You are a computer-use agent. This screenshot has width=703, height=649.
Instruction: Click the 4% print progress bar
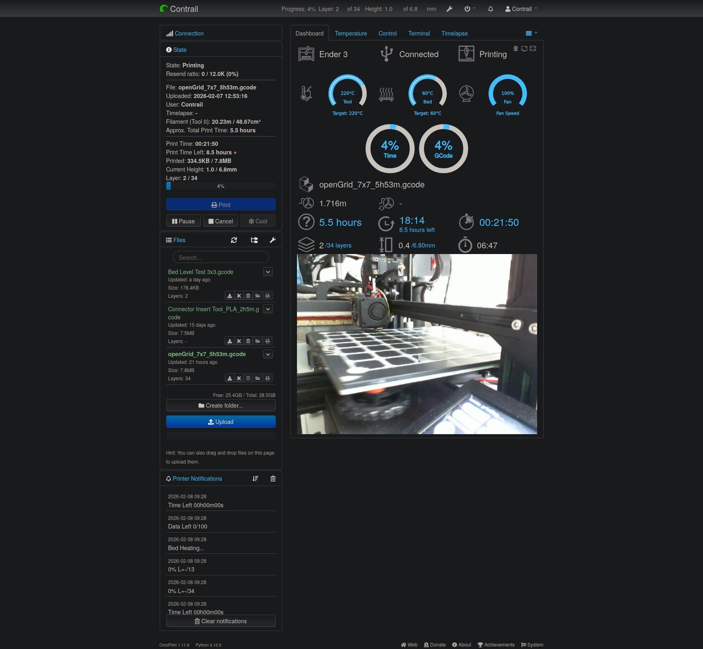point(221,186)
